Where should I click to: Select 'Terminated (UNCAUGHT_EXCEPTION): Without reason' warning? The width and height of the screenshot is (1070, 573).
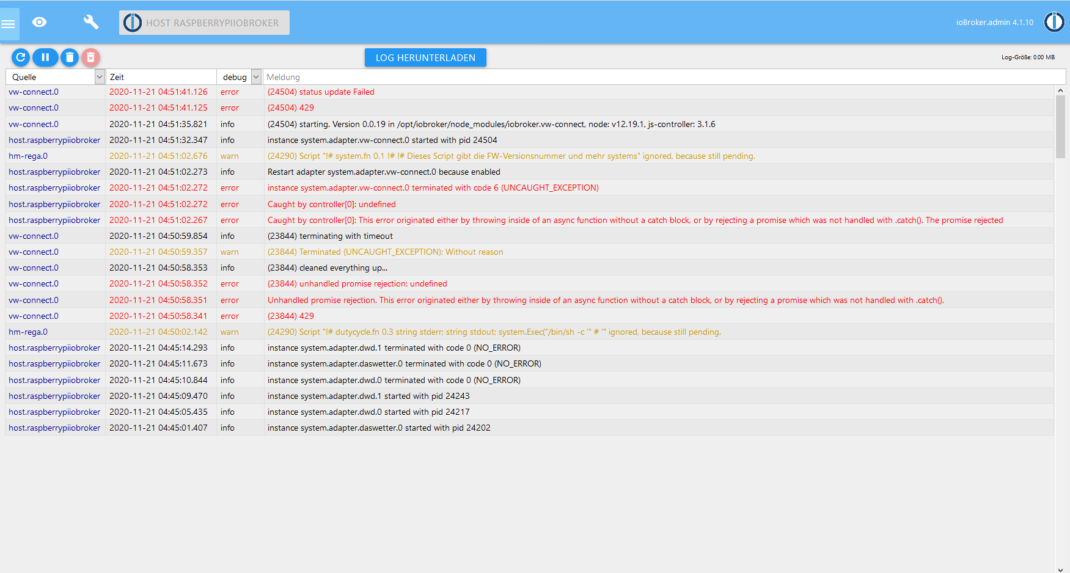pos(386,252)
